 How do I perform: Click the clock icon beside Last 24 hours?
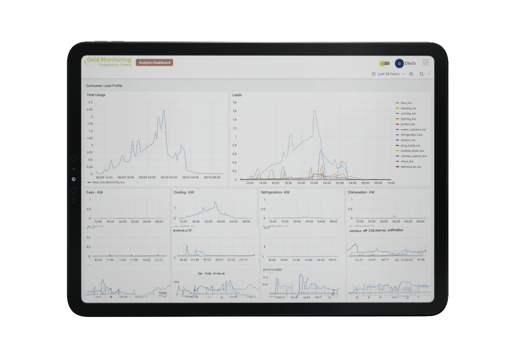374,74
